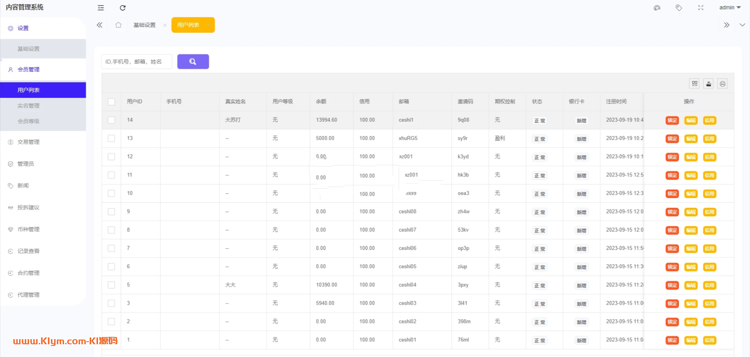Open the column filter grid icon
This screenshot has width=750, height=357.
[695, 84]
